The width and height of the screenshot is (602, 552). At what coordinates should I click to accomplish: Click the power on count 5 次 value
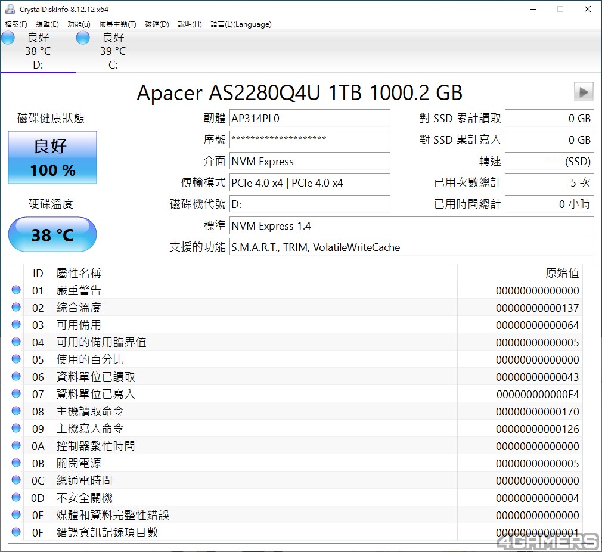tap(549, 183)
